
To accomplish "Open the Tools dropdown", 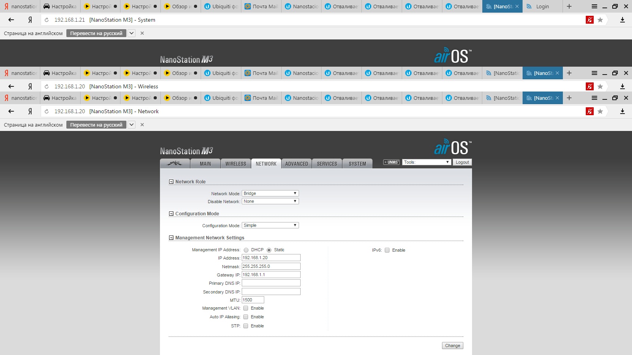I will [427, 162].
